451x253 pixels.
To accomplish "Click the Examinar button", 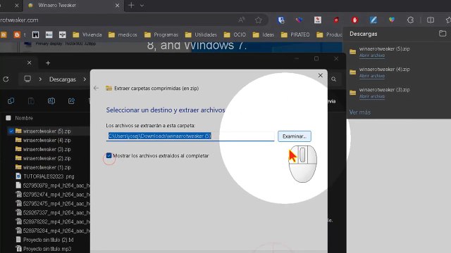I will (x=295, y=136).
